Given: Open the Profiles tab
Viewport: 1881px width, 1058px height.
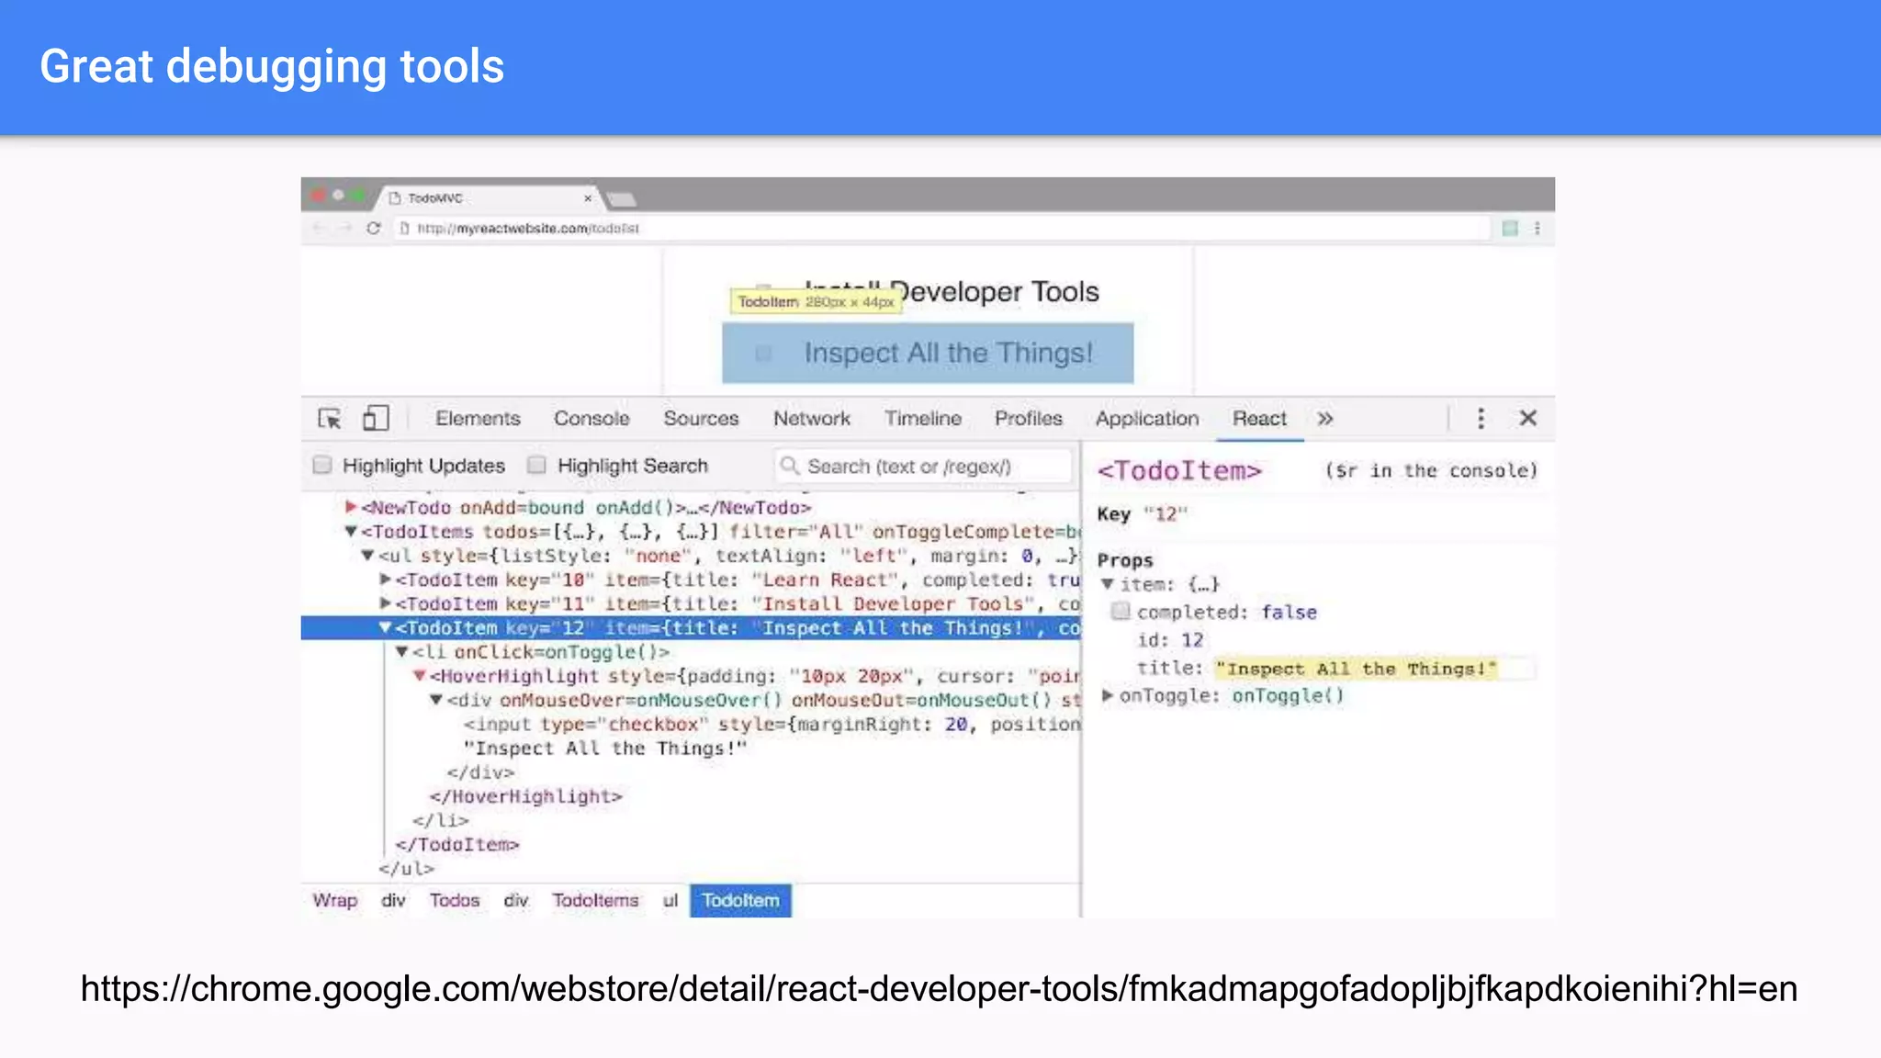Looking at the screenshot, I should [1029, 419].
